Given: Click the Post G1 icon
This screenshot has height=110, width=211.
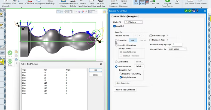Looking at the screenshot, I should [177, 3].
